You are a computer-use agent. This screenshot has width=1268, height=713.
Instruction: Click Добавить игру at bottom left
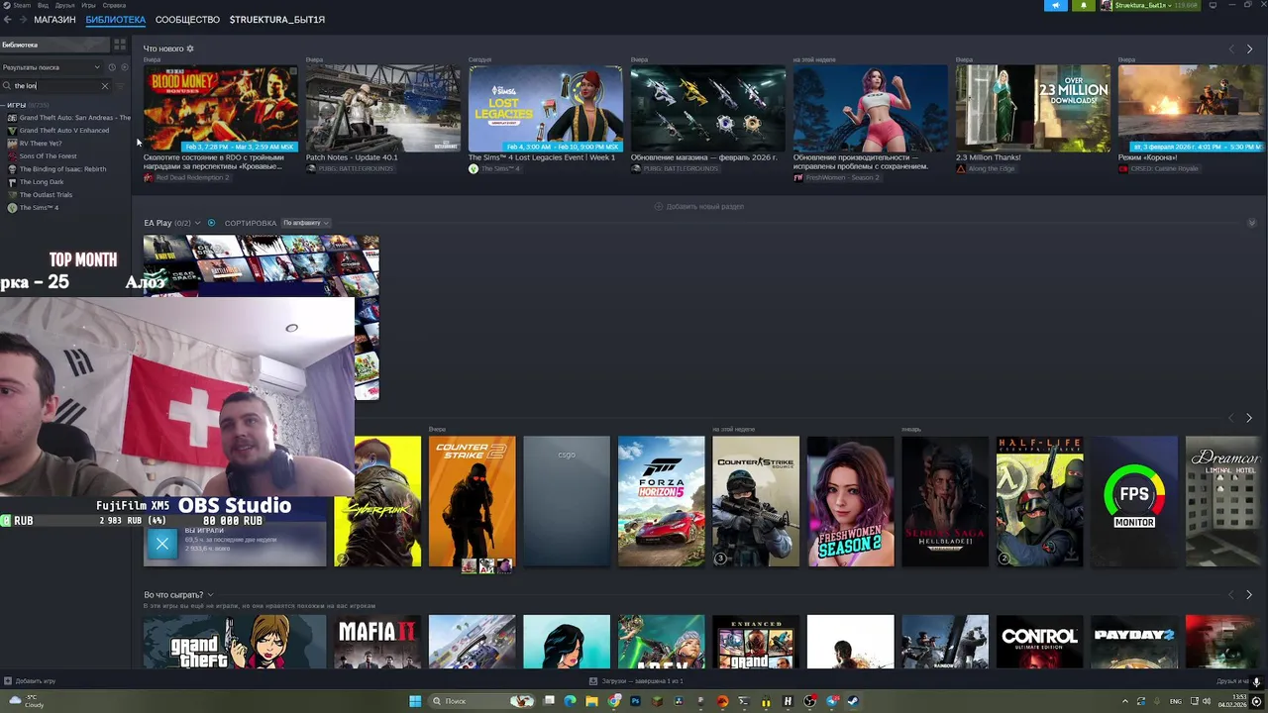(x=30, y=681)
